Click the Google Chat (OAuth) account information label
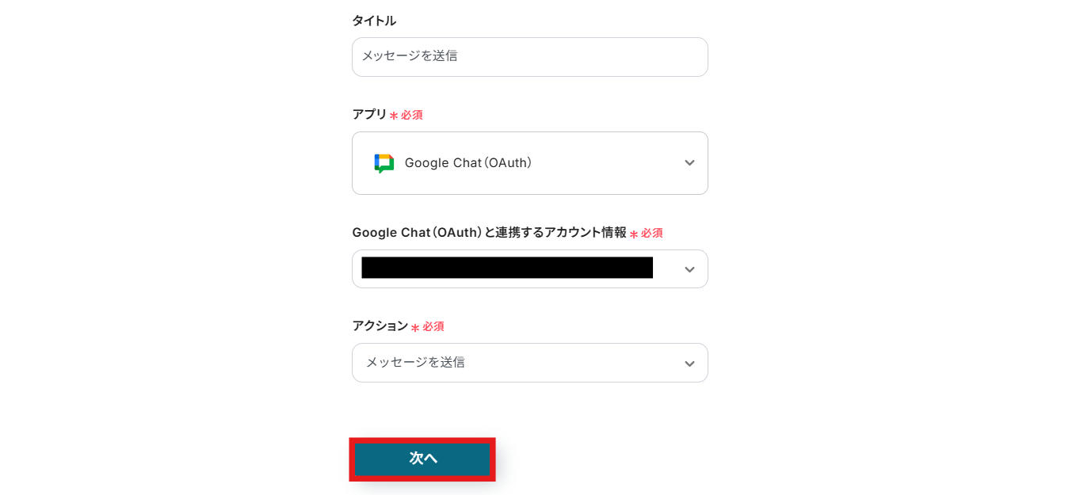 click(x=489, y=233)
